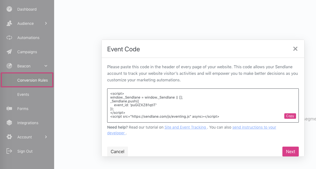The image size is (316, 169).
Task: Expand the Audience submenu chevron
Action: (x=46, y=23)
